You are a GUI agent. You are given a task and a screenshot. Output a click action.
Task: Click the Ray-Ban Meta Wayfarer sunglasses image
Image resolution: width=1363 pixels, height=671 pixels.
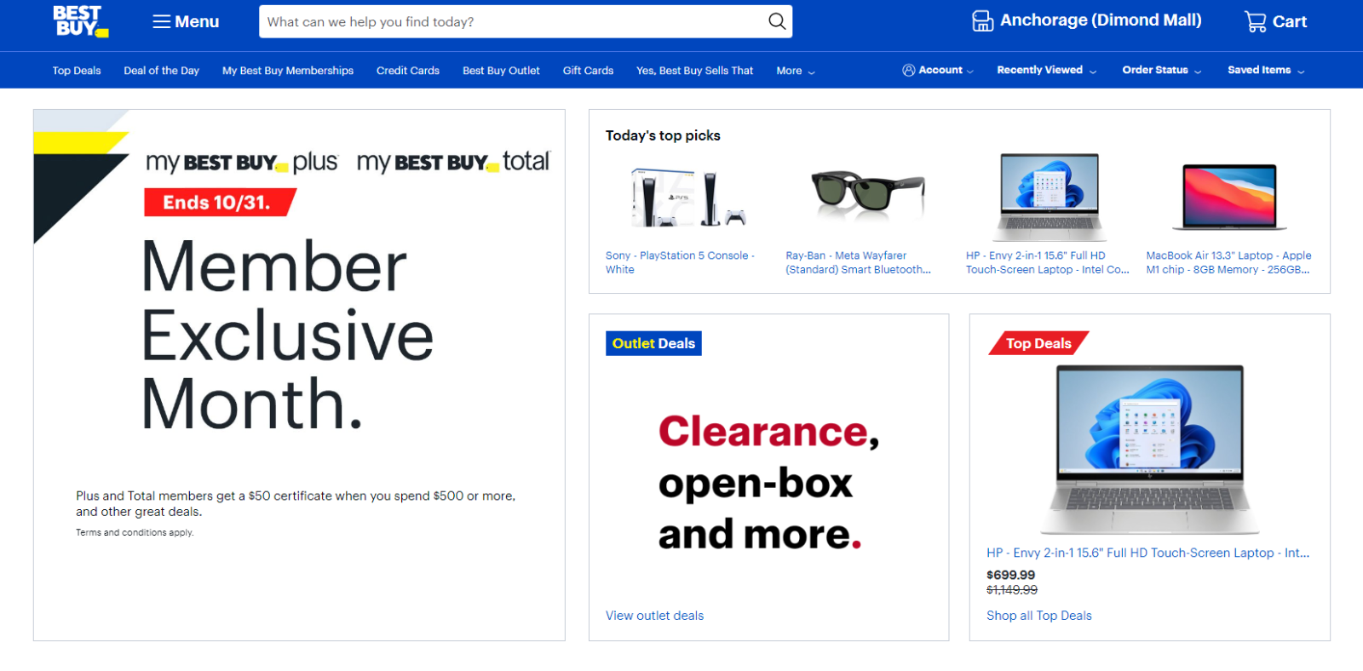click(x=867, y=192)
